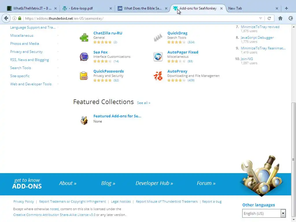Open Creative Commons Attribution Share-Alike License link
Screen dimensions: 296x222
click(x=54, y=215)
